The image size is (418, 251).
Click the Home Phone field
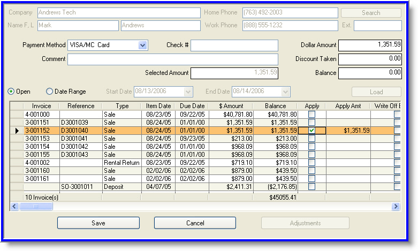click(290, 12)
